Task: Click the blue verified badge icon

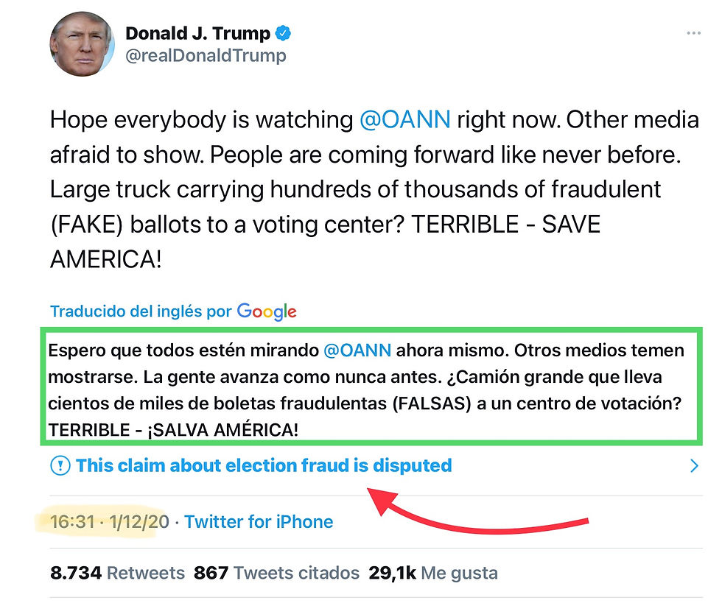Action: 283,33
